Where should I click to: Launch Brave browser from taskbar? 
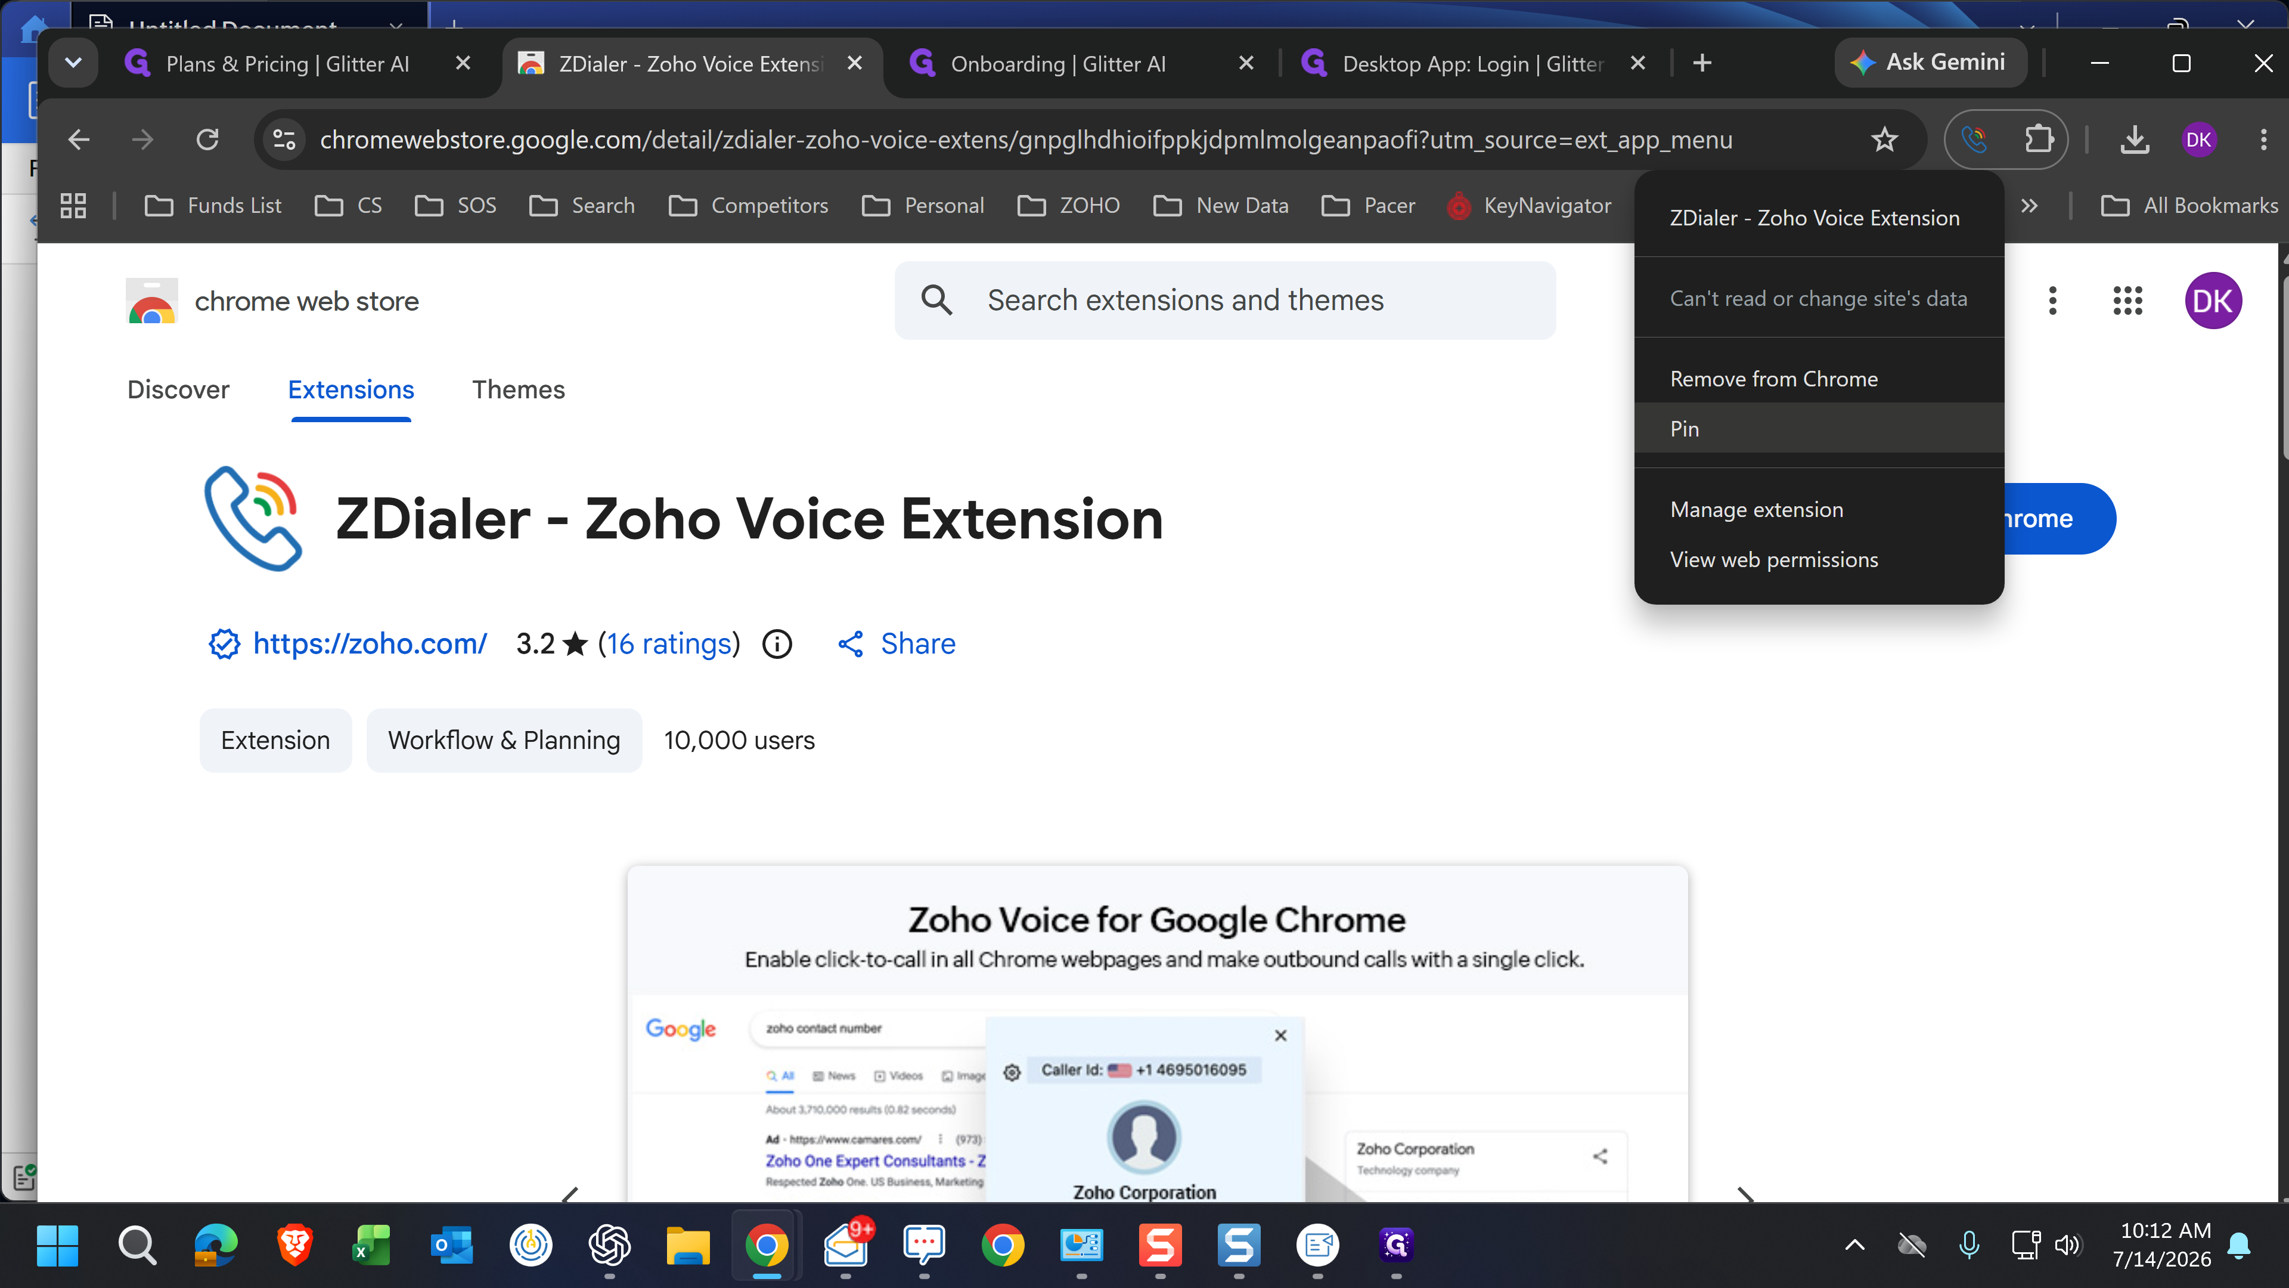tap(294, 1245)
